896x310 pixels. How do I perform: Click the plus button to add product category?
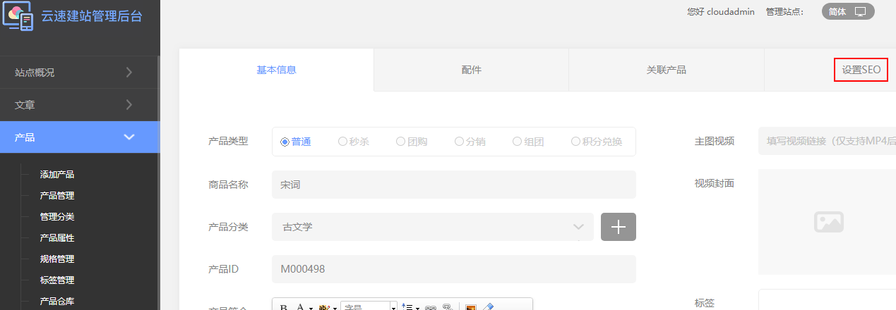coord(619,227)
